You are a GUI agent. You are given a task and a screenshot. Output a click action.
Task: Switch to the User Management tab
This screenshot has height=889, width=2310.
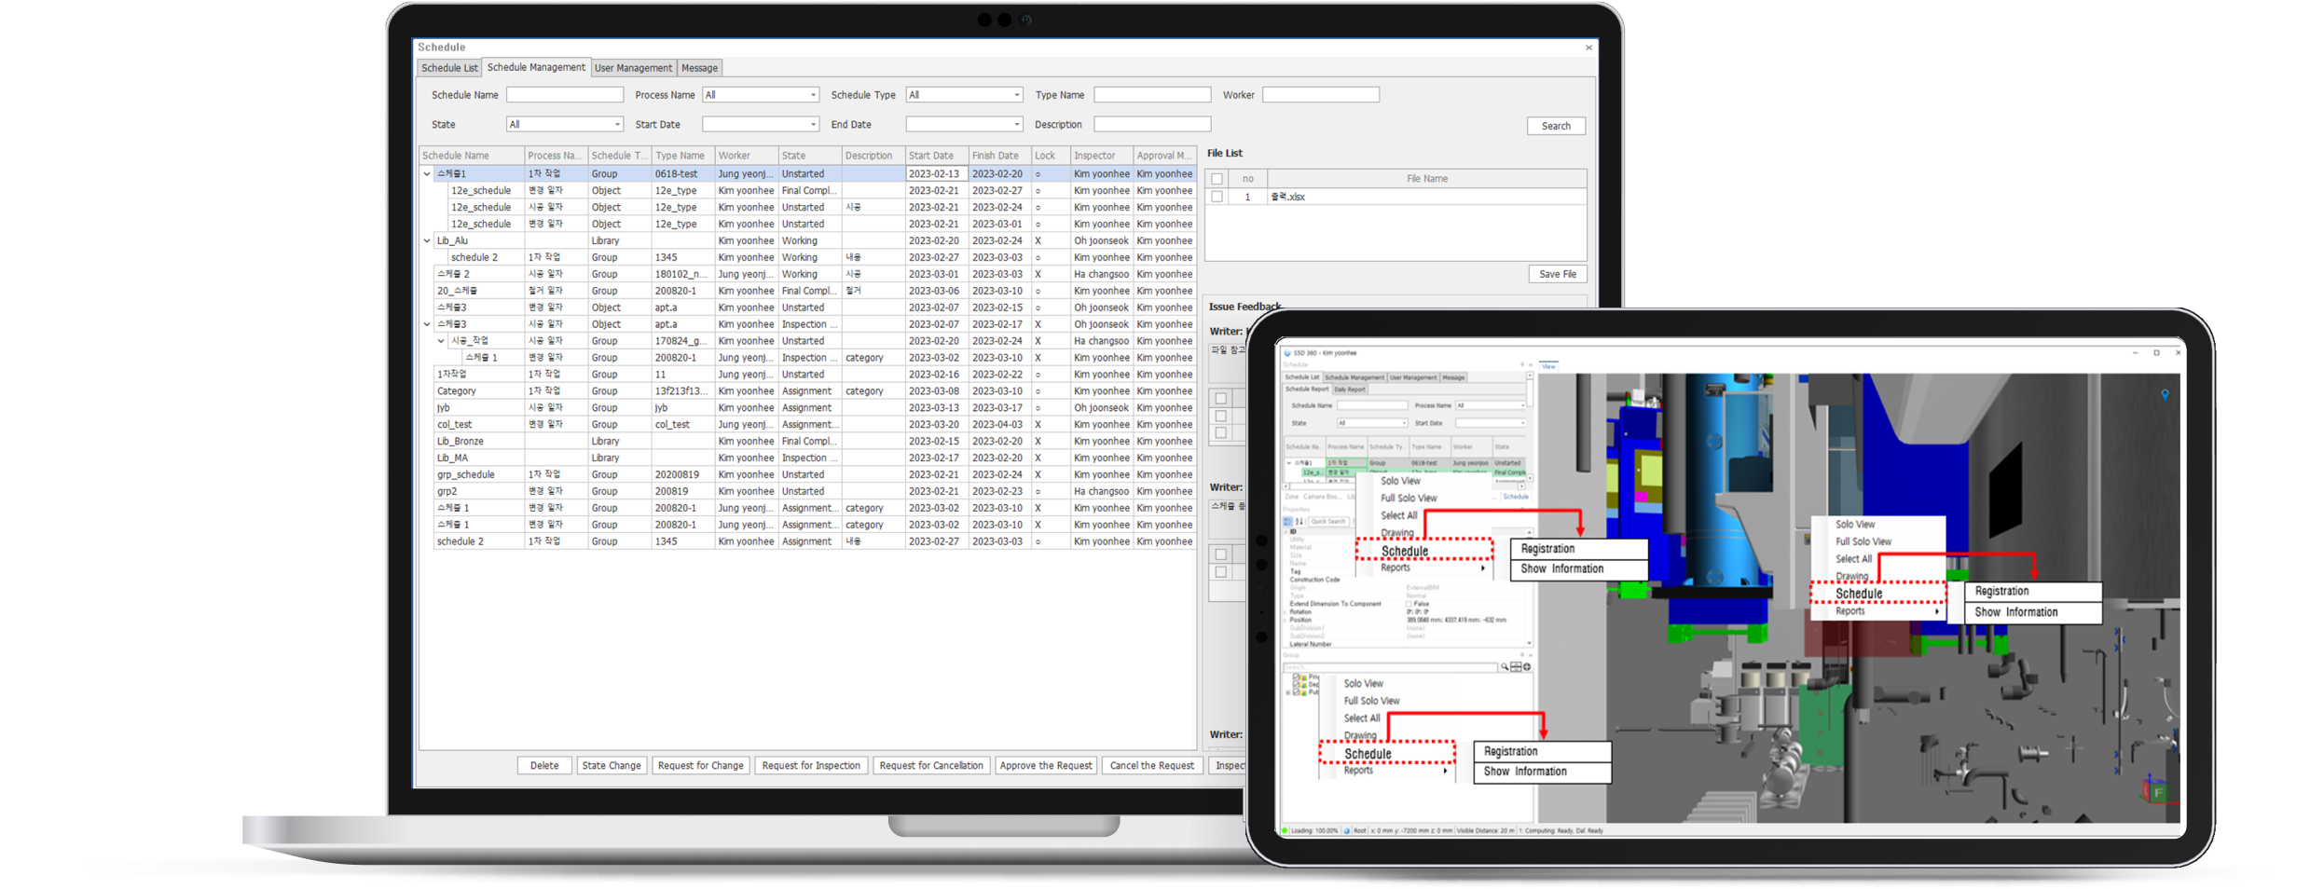(x=633, y=68)
